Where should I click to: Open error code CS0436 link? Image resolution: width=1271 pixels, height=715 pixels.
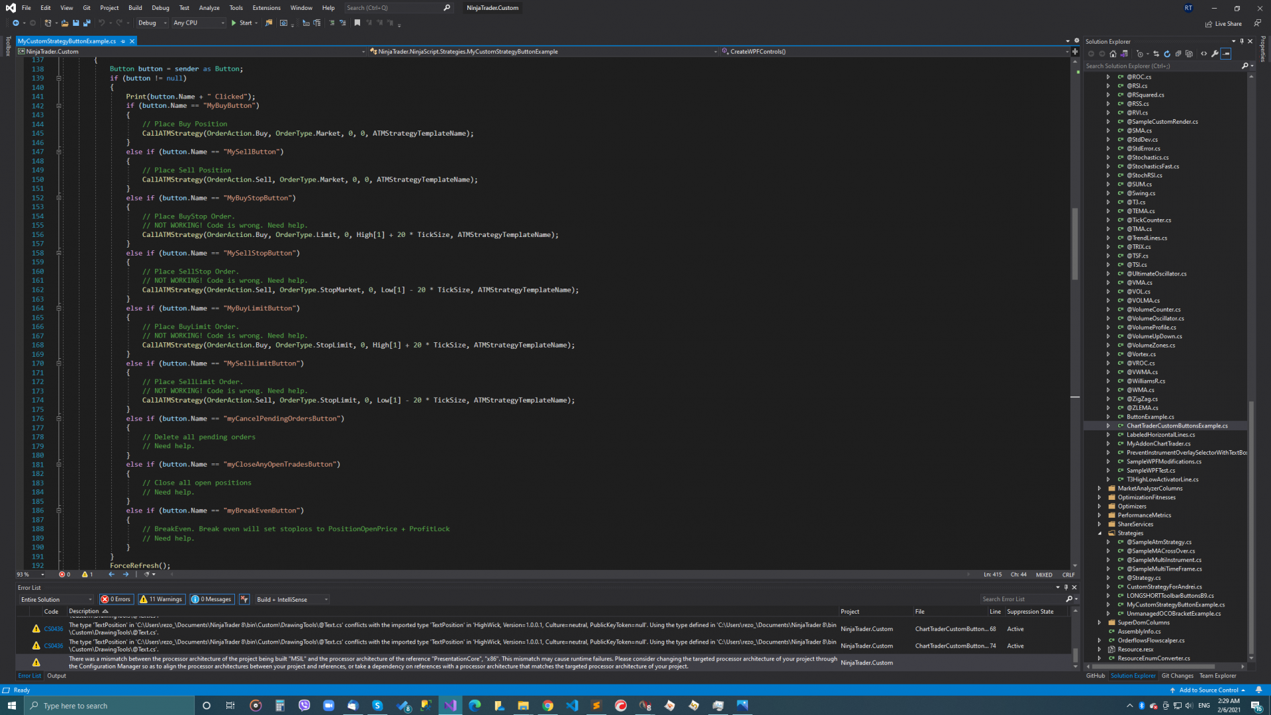tap(54, 629)
